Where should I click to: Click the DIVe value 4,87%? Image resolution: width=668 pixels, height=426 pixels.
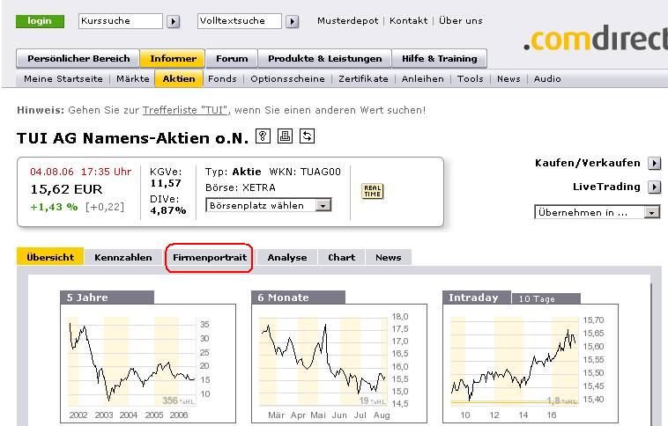167,210
